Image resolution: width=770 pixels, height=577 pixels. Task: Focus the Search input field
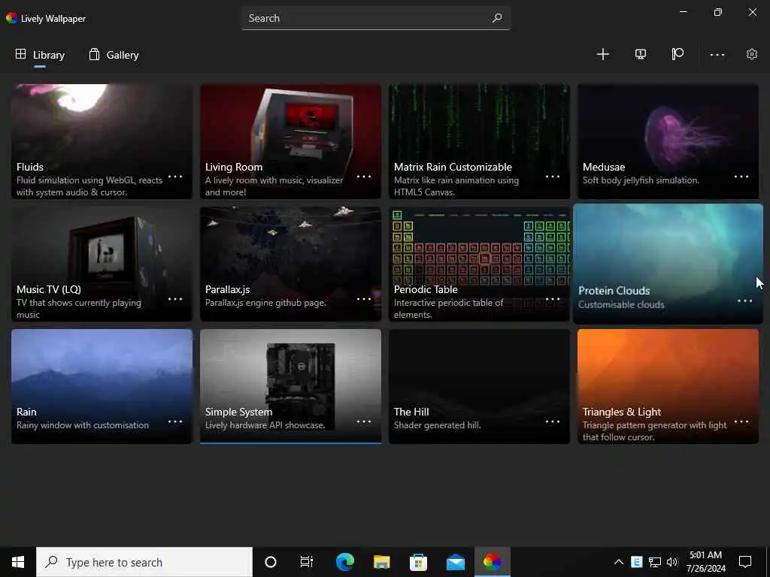[x=376, y=18]
